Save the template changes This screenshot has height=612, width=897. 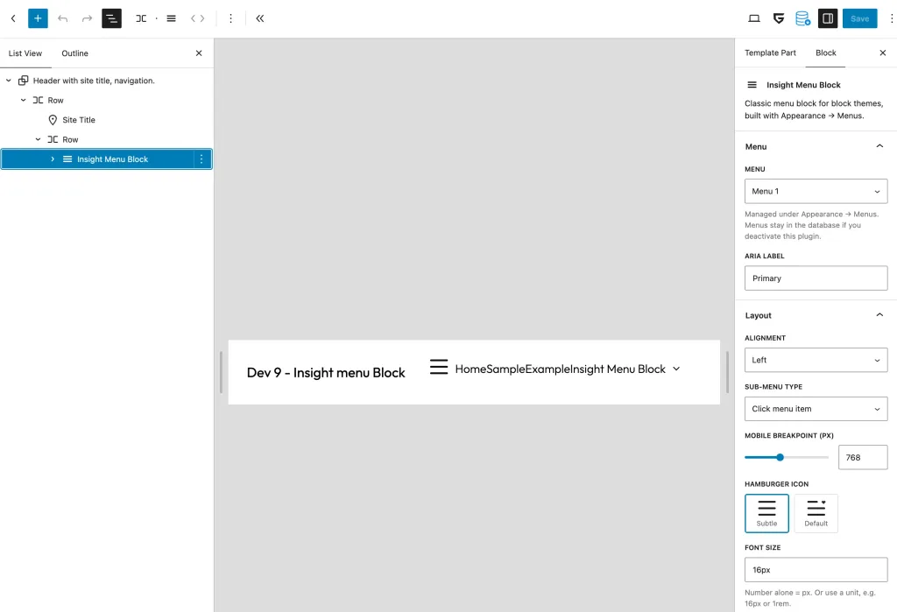pos(859,18)
